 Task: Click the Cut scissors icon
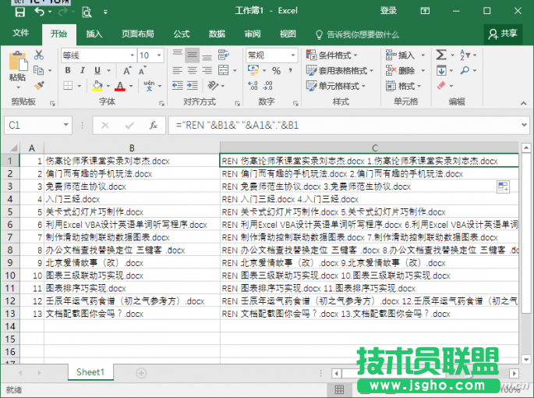click(x=39, y=55)
